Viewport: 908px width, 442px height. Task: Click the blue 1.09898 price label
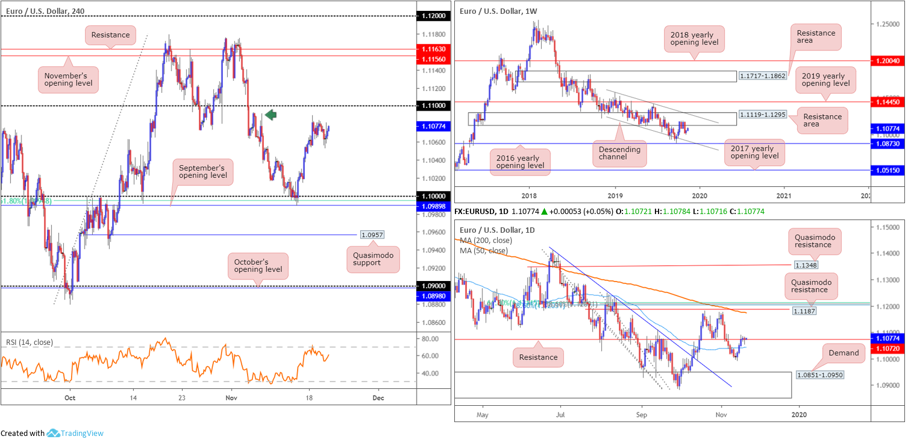[x=434, y=206]
